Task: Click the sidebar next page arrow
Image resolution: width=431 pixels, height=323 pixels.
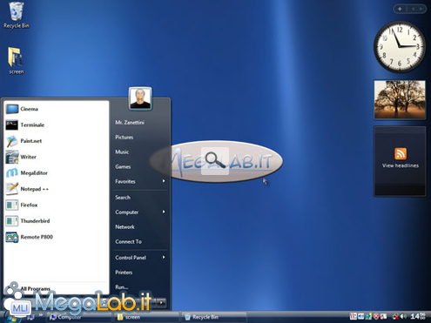Action: point(421,9)
